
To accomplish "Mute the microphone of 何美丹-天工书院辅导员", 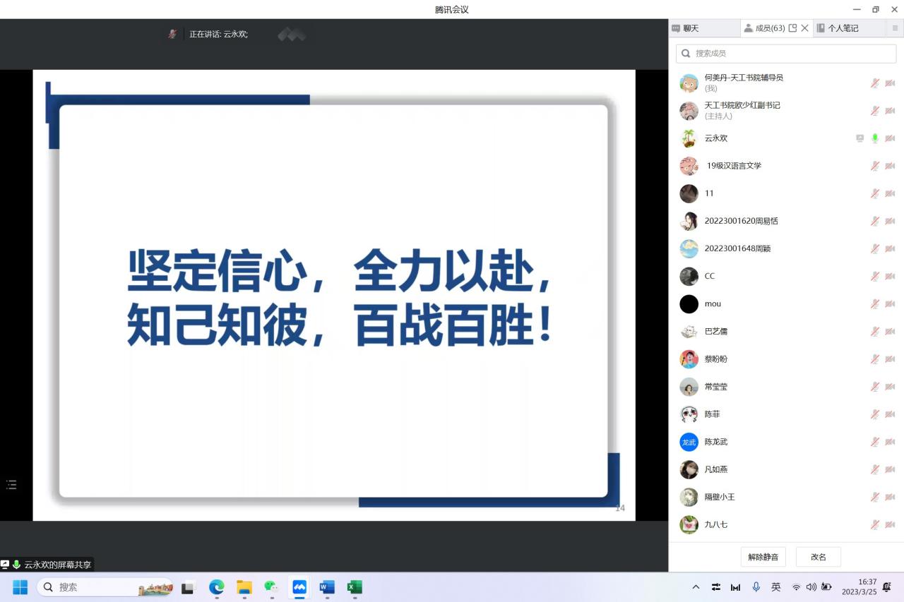I will click(874, 83).
